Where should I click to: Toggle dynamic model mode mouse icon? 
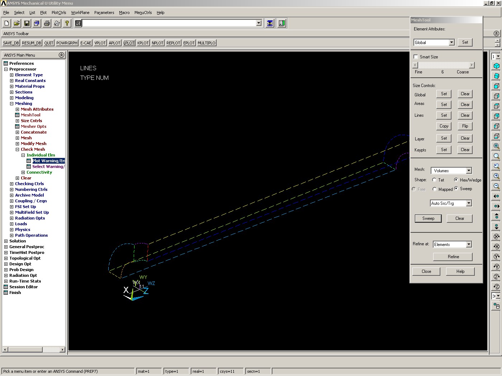coord(497,306)
